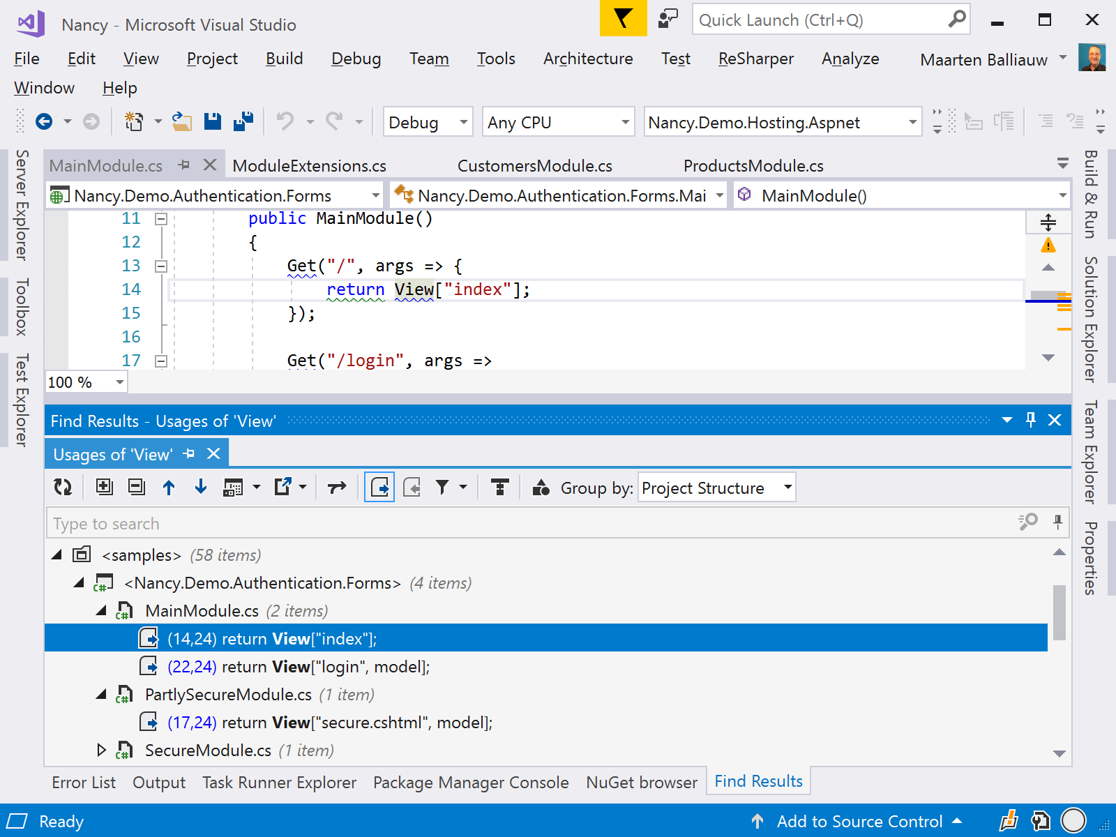Open the feedback icon beside Quick Launch
The image size is (1116, 837).
coord(668,19)
